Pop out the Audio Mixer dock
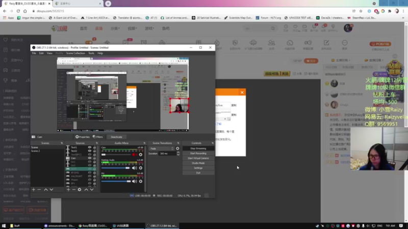This screenshot has height=229, width=408. [x=144, y=143]
